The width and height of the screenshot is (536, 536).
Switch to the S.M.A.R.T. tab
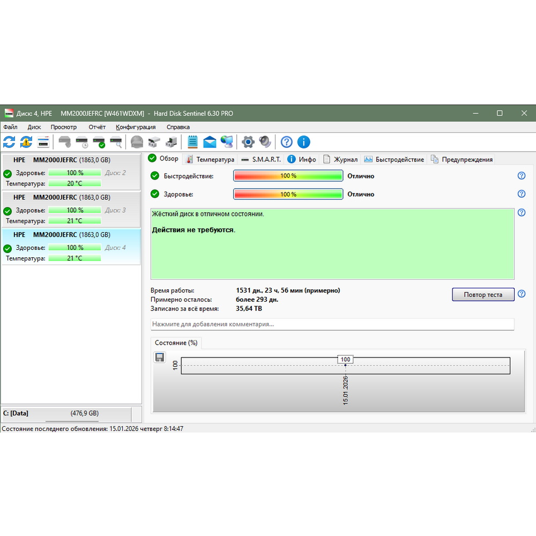(261, 159)
